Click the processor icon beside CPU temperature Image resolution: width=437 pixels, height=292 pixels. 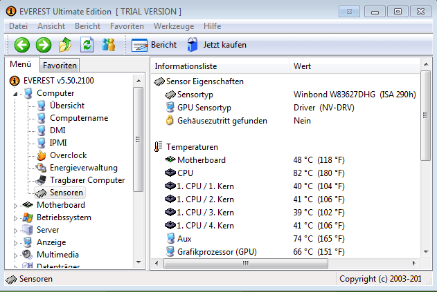point(170,173)
